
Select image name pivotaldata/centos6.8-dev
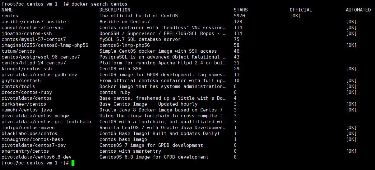coord(36,157)
